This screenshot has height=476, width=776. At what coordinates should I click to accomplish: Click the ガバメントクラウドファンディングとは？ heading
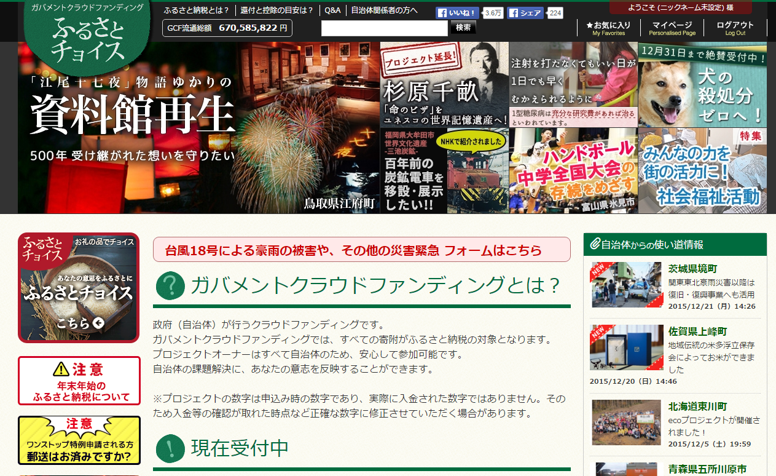376,285
